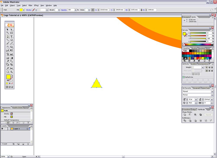Open the zoom level 600% dropdown
Viewport: 217px width, 158px height.
pos(8,157)
